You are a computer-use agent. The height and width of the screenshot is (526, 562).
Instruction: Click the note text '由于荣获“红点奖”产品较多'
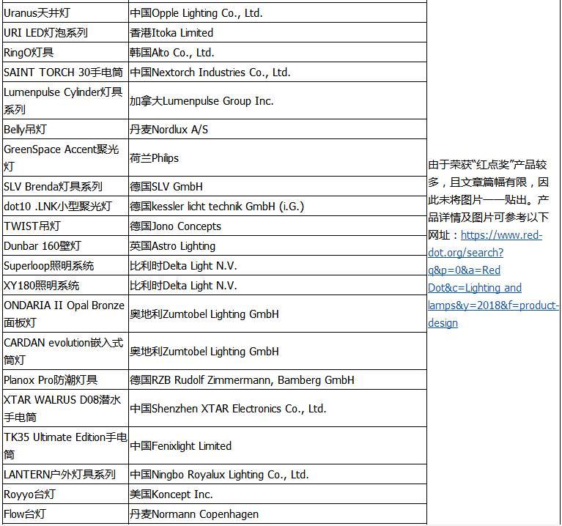tap(487, 174)
